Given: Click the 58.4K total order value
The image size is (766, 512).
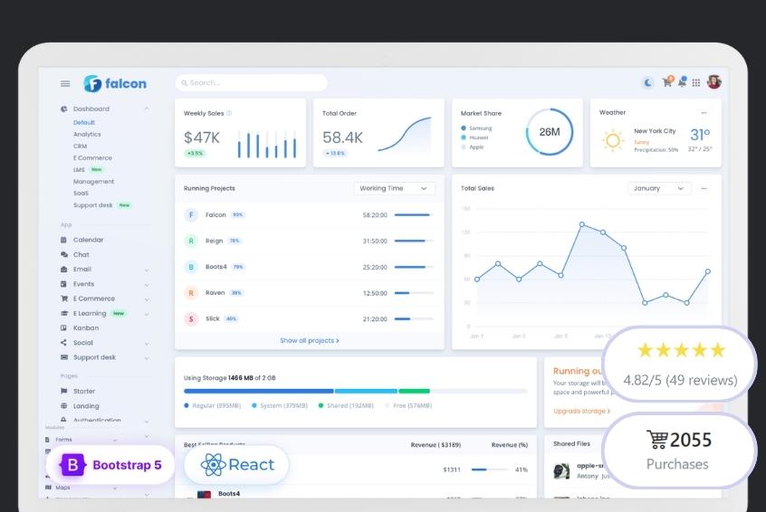Looking at the screenshot, I should coord(342,137).
